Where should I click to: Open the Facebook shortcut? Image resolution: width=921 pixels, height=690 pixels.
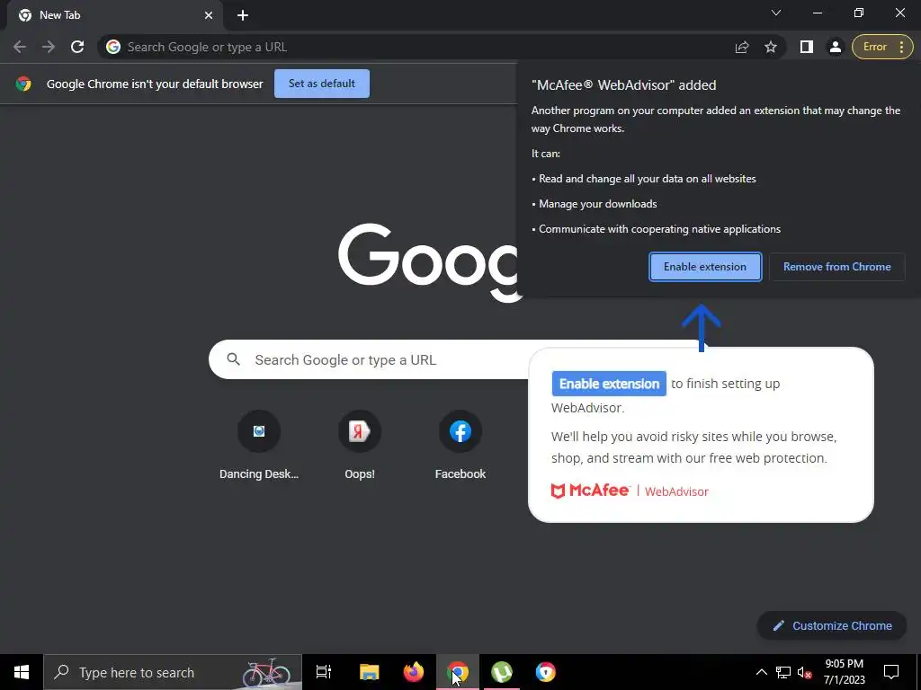pyautogui.click(x=460, y=445)
